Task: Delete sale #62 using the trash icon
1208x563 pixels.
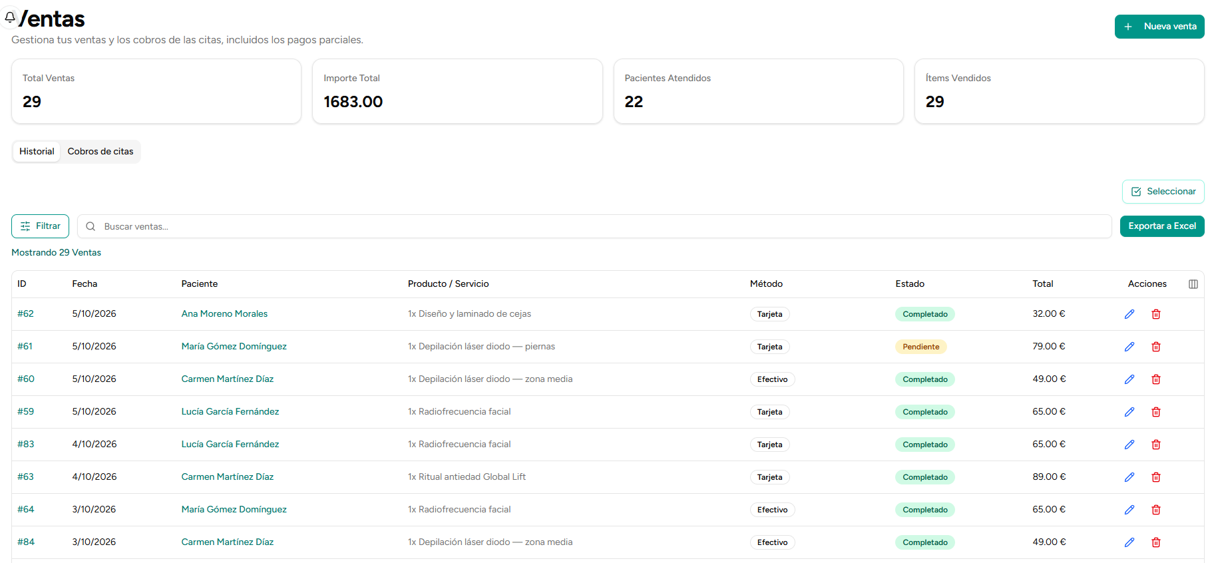Action: click(x=1156, y=314)
